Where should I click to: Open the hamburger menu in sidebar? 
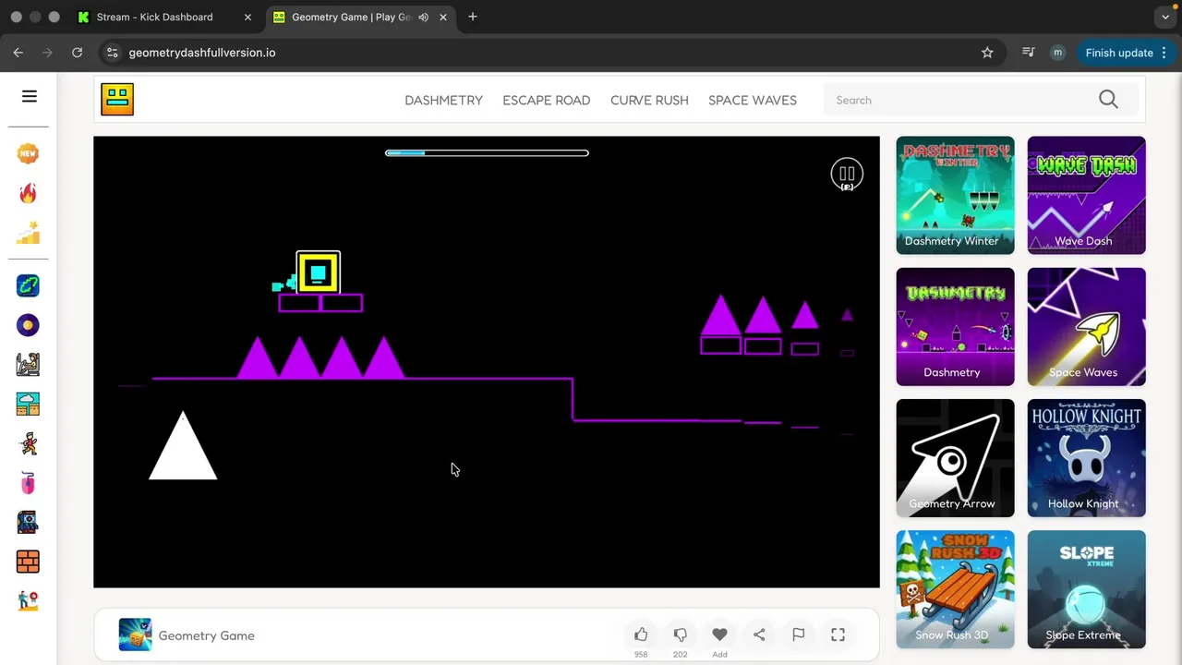[x=30, y=96]
